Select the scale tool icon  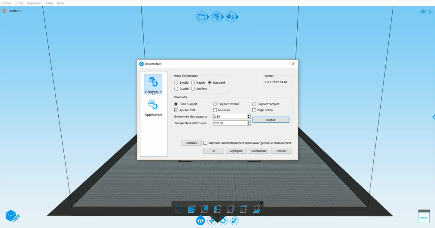[x=235, y=221]
